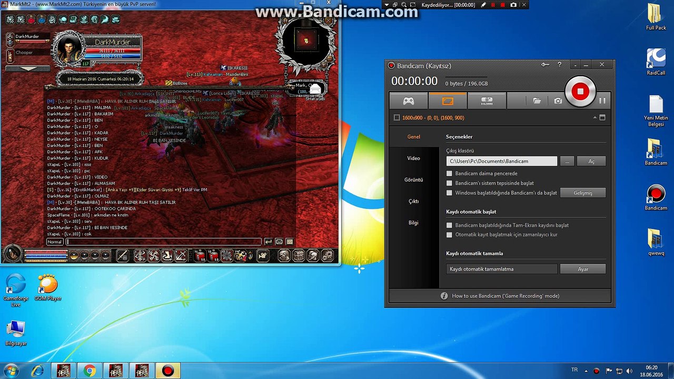Use the F2 red potion quickslot
674x379 pixels.
pyautogui.click(x=214, y=256)
